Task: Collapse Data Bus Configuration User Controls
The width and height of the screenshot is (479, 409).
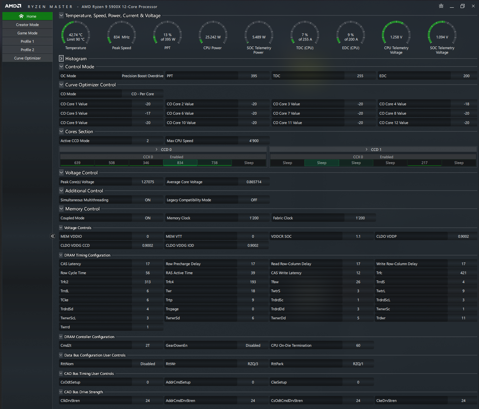Action: pos(61,355)
